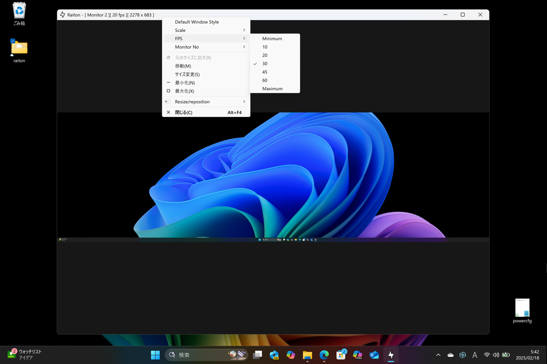Pick 45 in the FPS submenu

pyautogui.click(x=275, y=72)
